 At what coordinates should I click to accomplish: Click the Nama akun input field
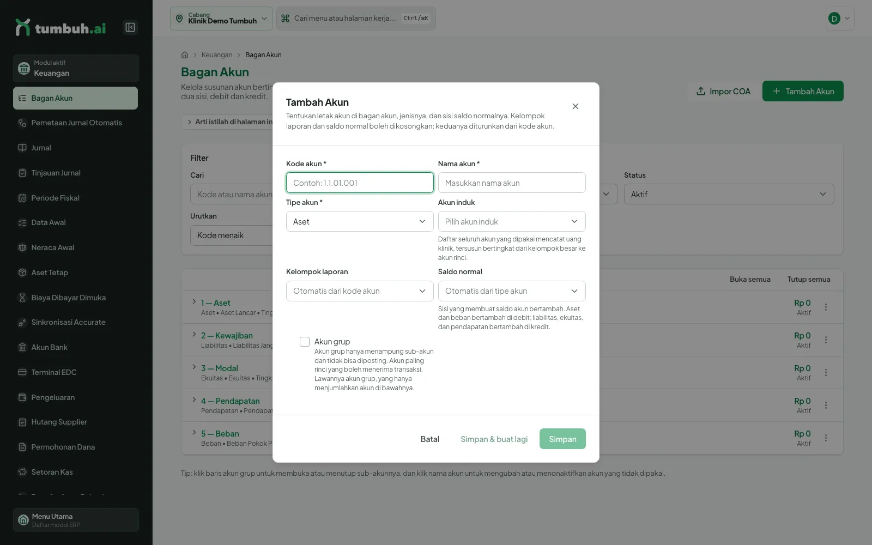pyautogui.click(x=512, y=183)
